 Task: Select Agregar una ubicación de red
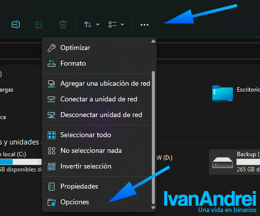click(x=96, y=83)
